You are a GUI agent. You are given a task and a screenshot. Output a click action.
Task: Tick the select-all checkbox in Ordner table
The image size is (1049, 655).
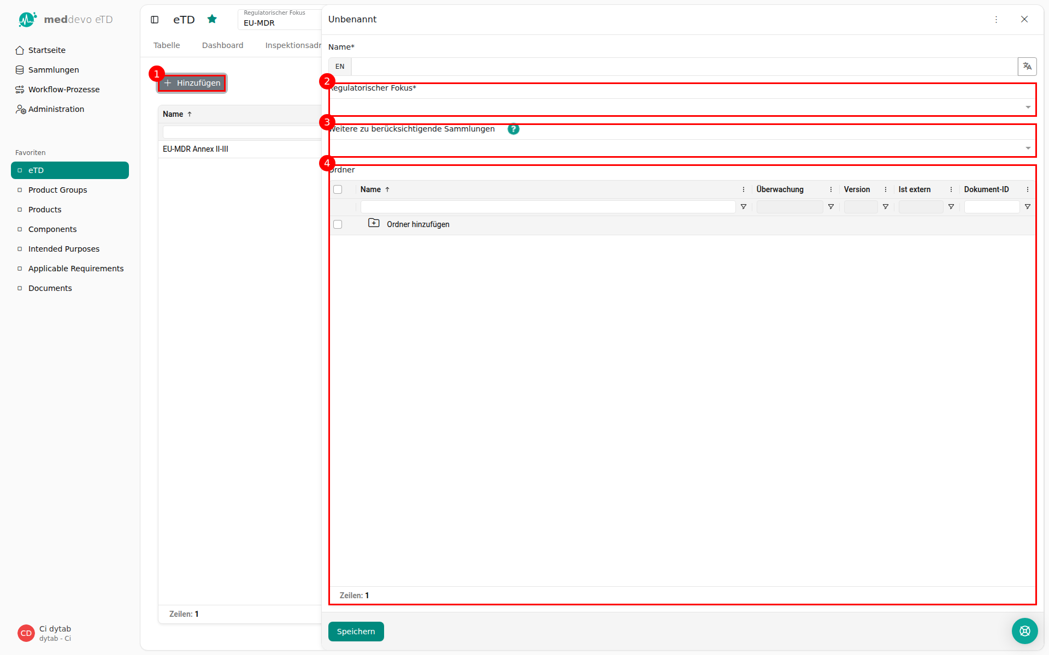[338, 189]
